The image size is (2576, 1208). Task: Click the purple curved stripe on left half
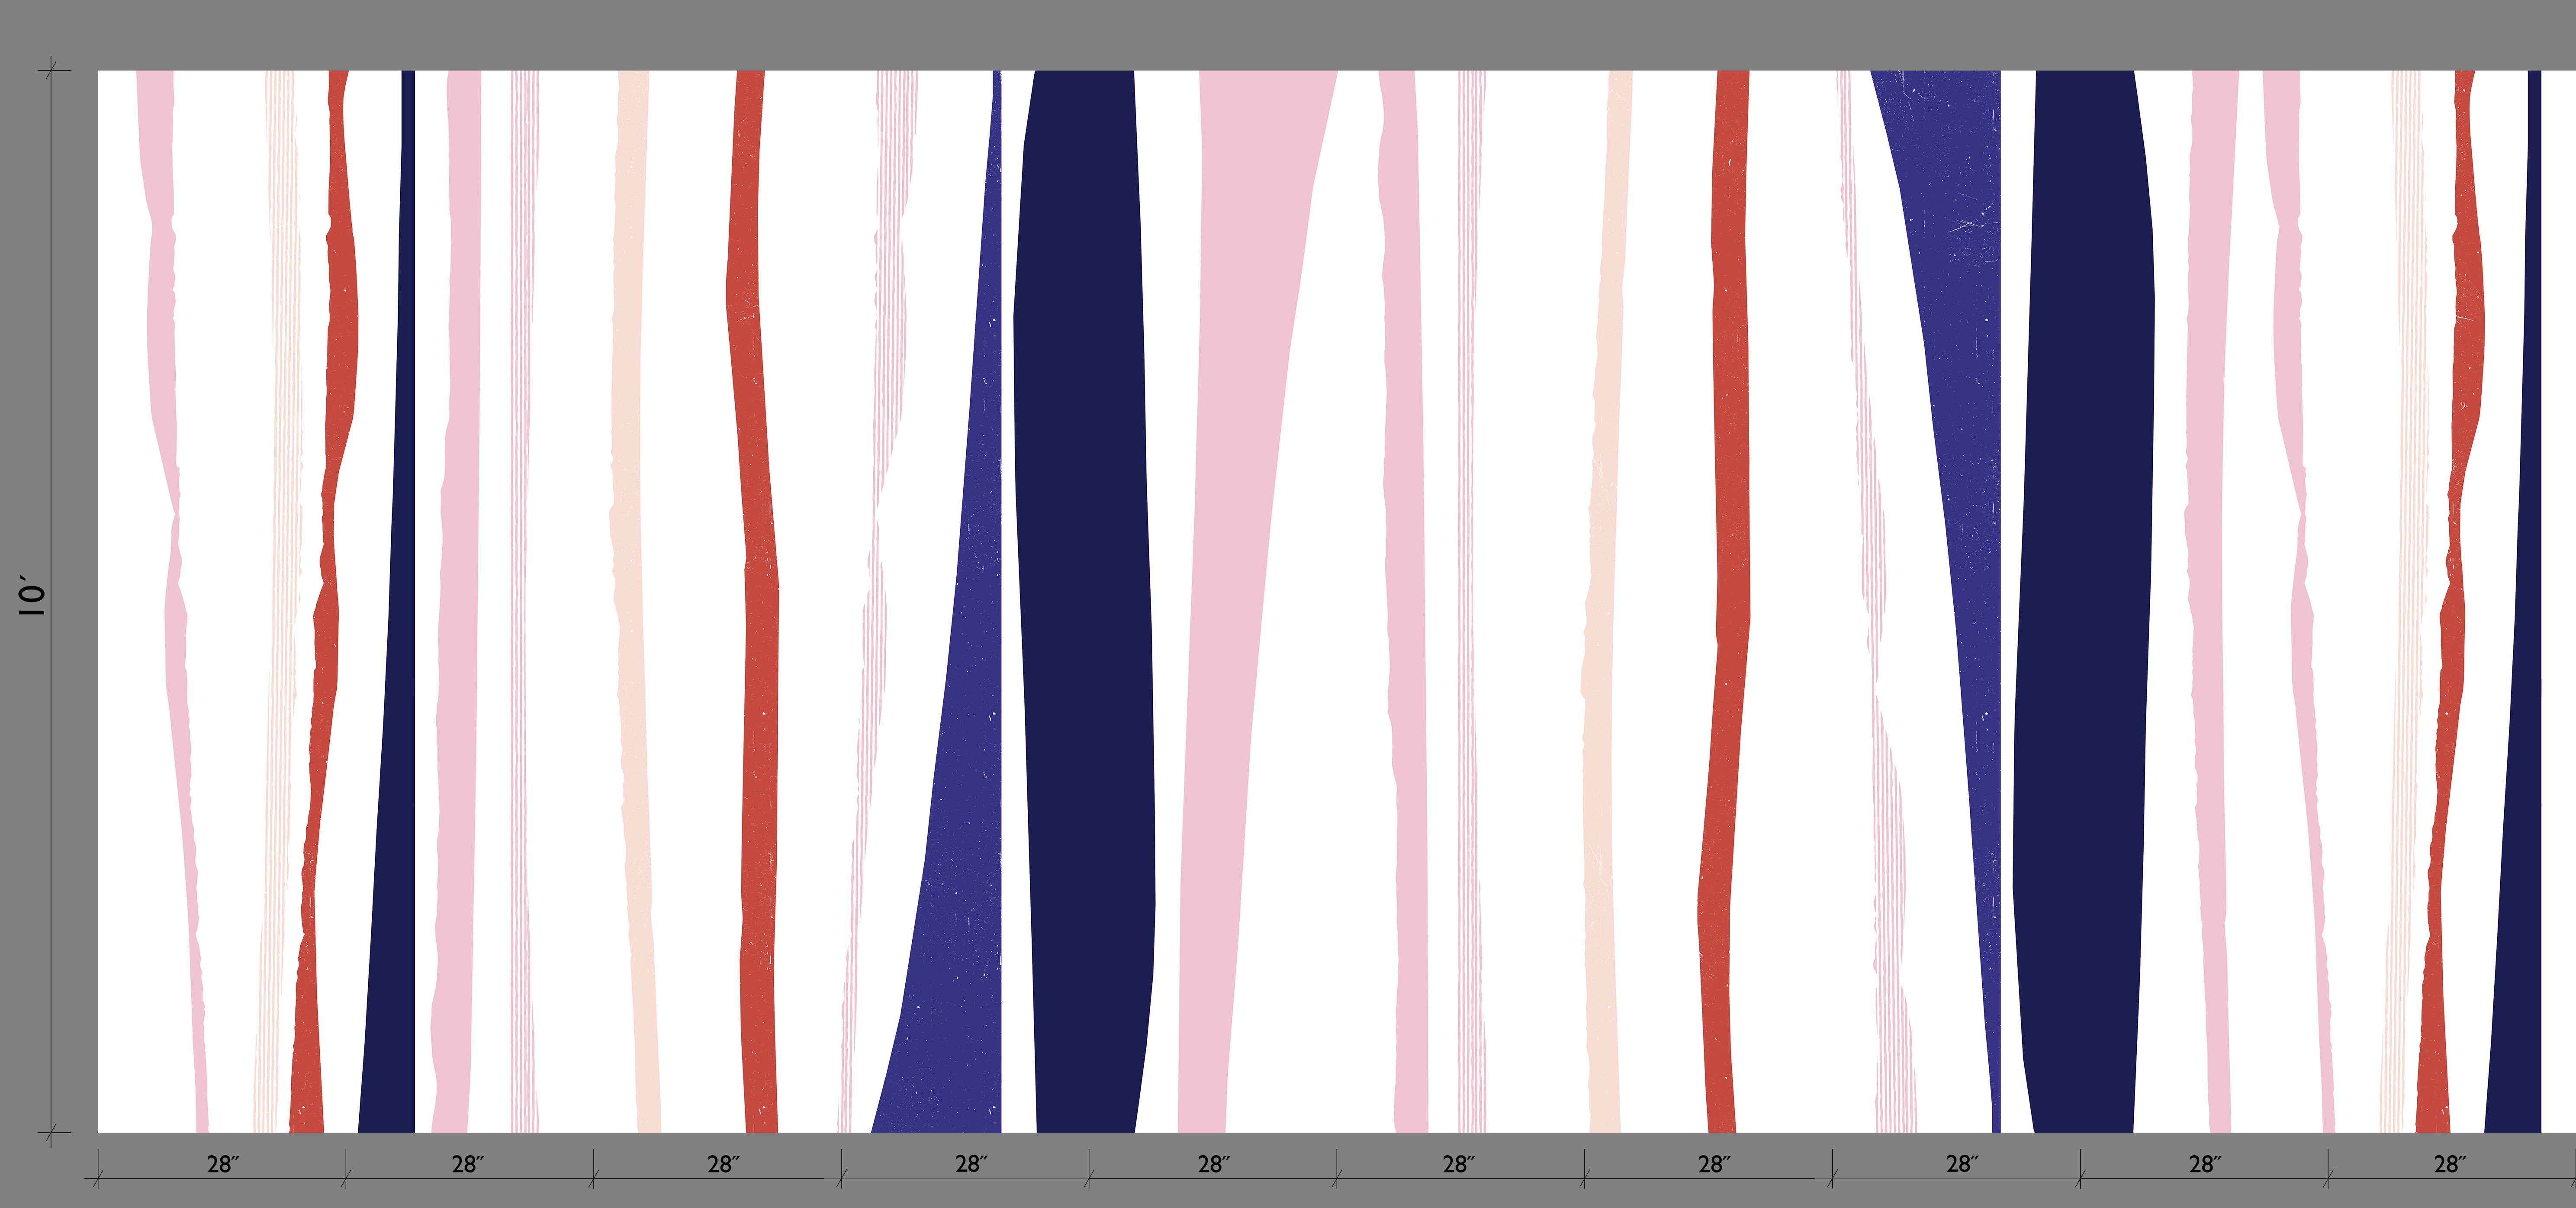(965, 800)
